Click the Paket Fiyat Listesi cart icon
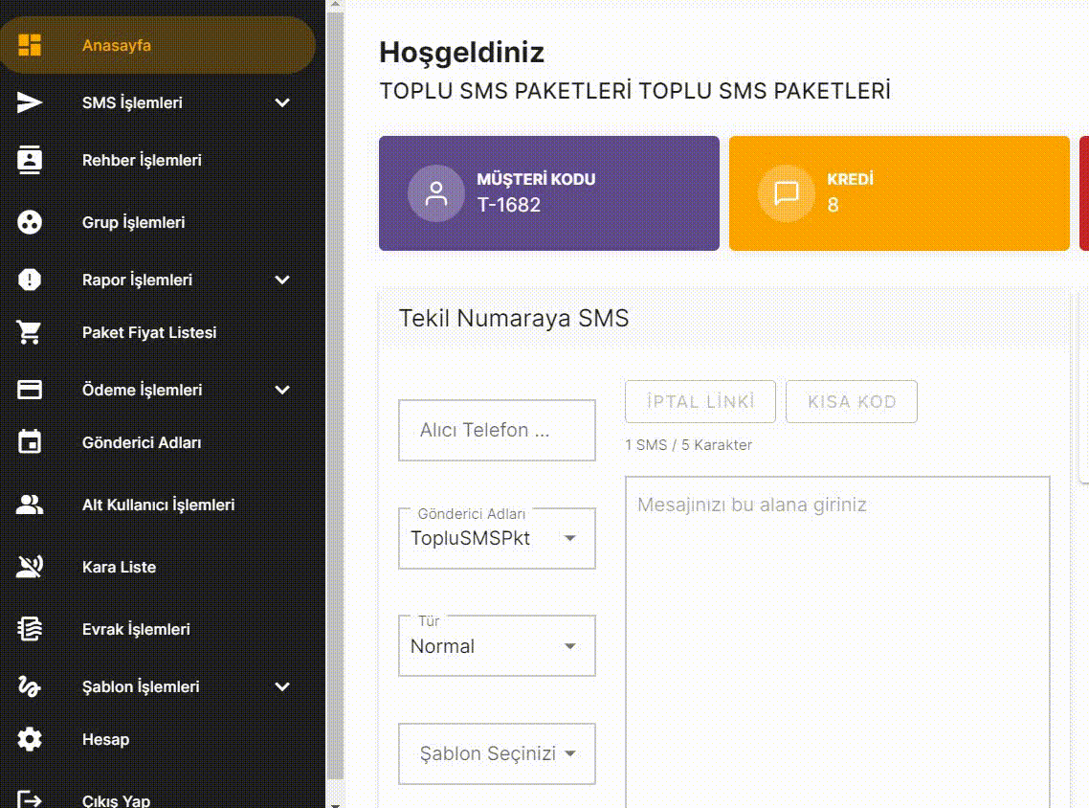The image size is (1089, 808). (x=29, y=333)
